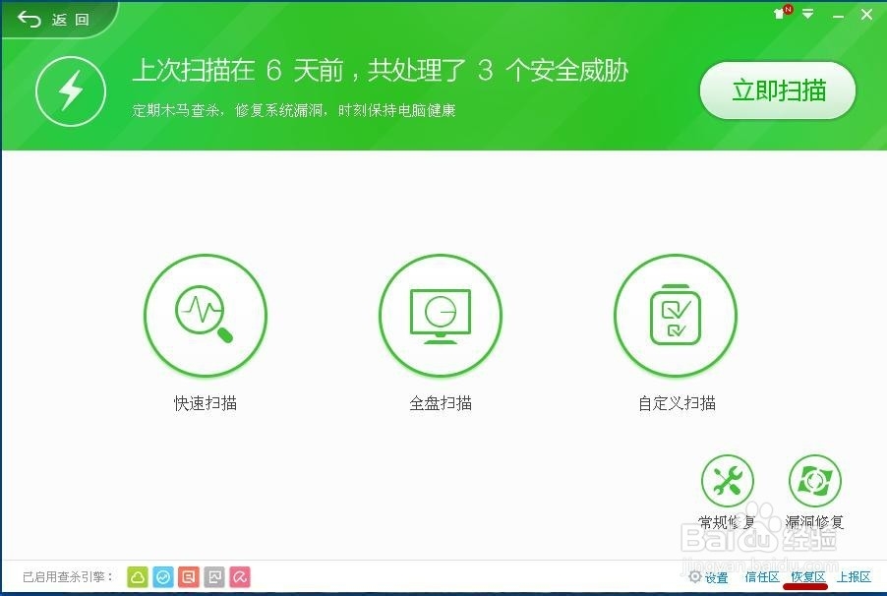Viewport: 887px width, 596px height.
Task: Click the red engine icon
Action: (189, 577)
